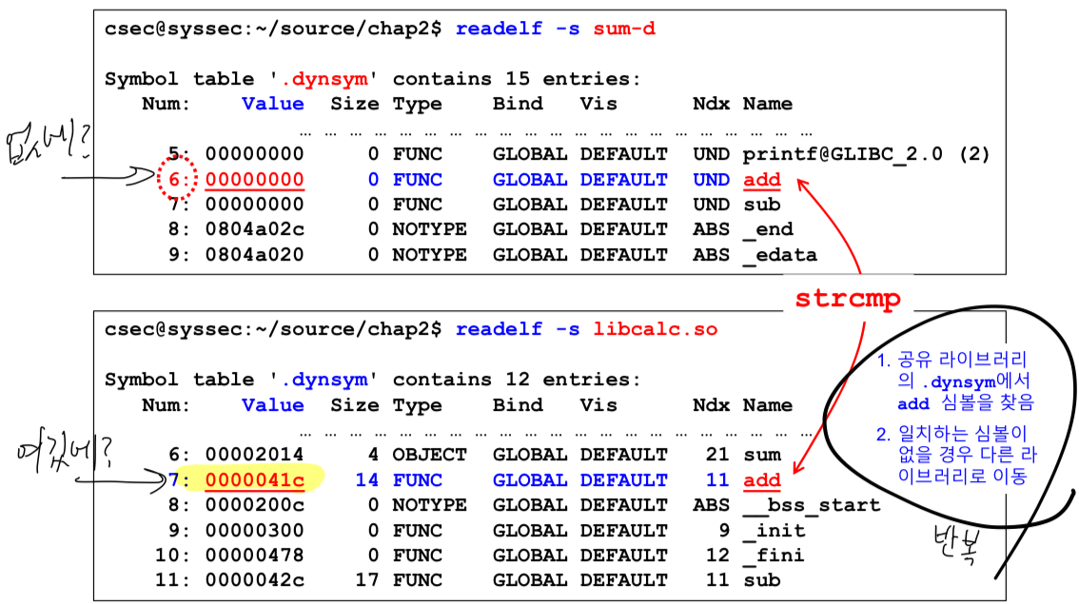This screenshot has height=604, width=1079.
Task: Click the blue size '14' in the add row
Action: [366, 480]
